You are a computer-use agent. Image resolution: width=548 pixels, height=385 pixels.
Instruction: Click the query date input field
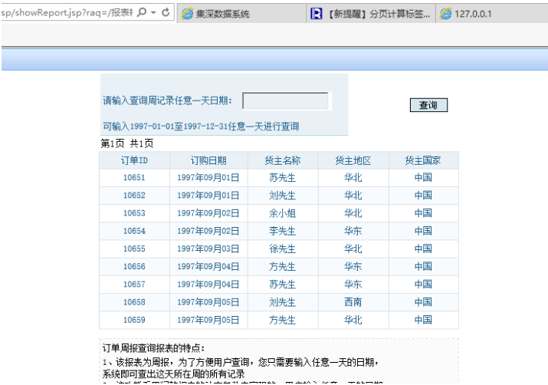tap(285, 101)
